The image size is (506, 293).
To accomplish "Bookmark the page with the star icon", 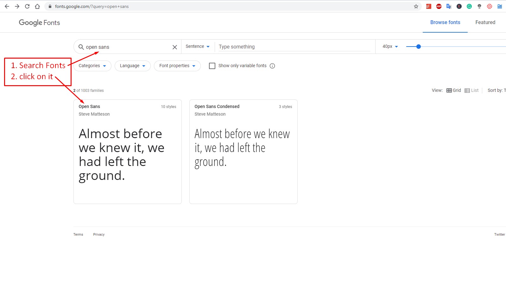I will (x=416, y=6).
